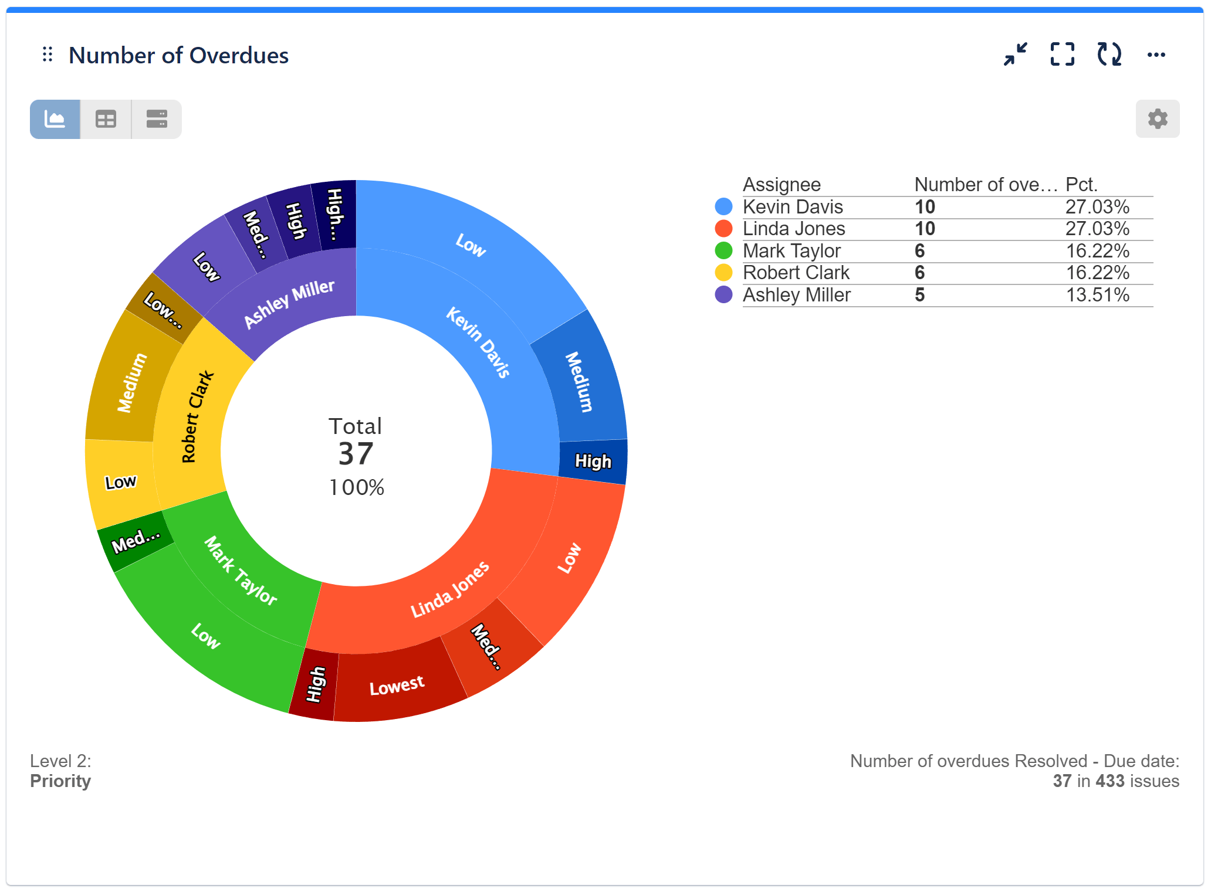The image size is (1211, 892).
Task: Open the gadget settings gear
Action: (1156, 119)
